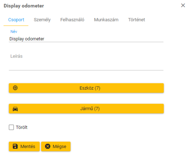The height and width of the screenshot is (159, 190).
Task: Click the chip icon on Eszköz button
Action: 15,88
